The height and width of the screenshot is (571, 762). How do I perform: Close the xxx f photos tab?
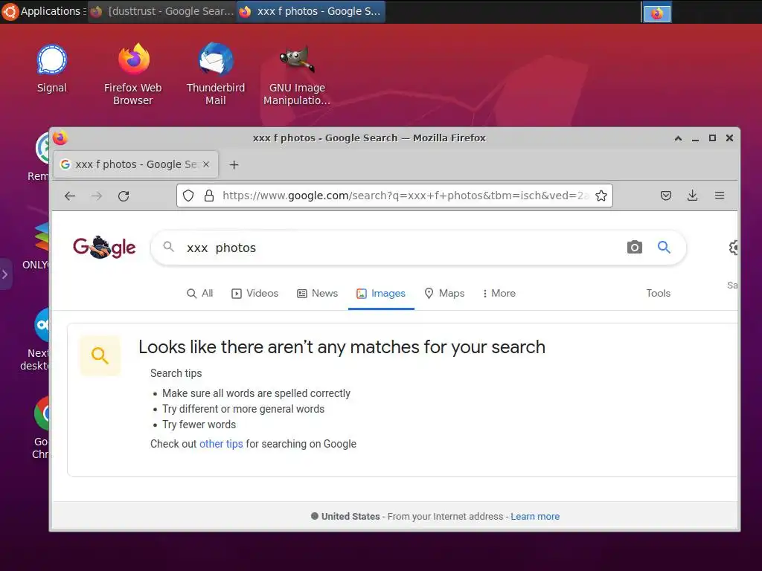(206, 164)
